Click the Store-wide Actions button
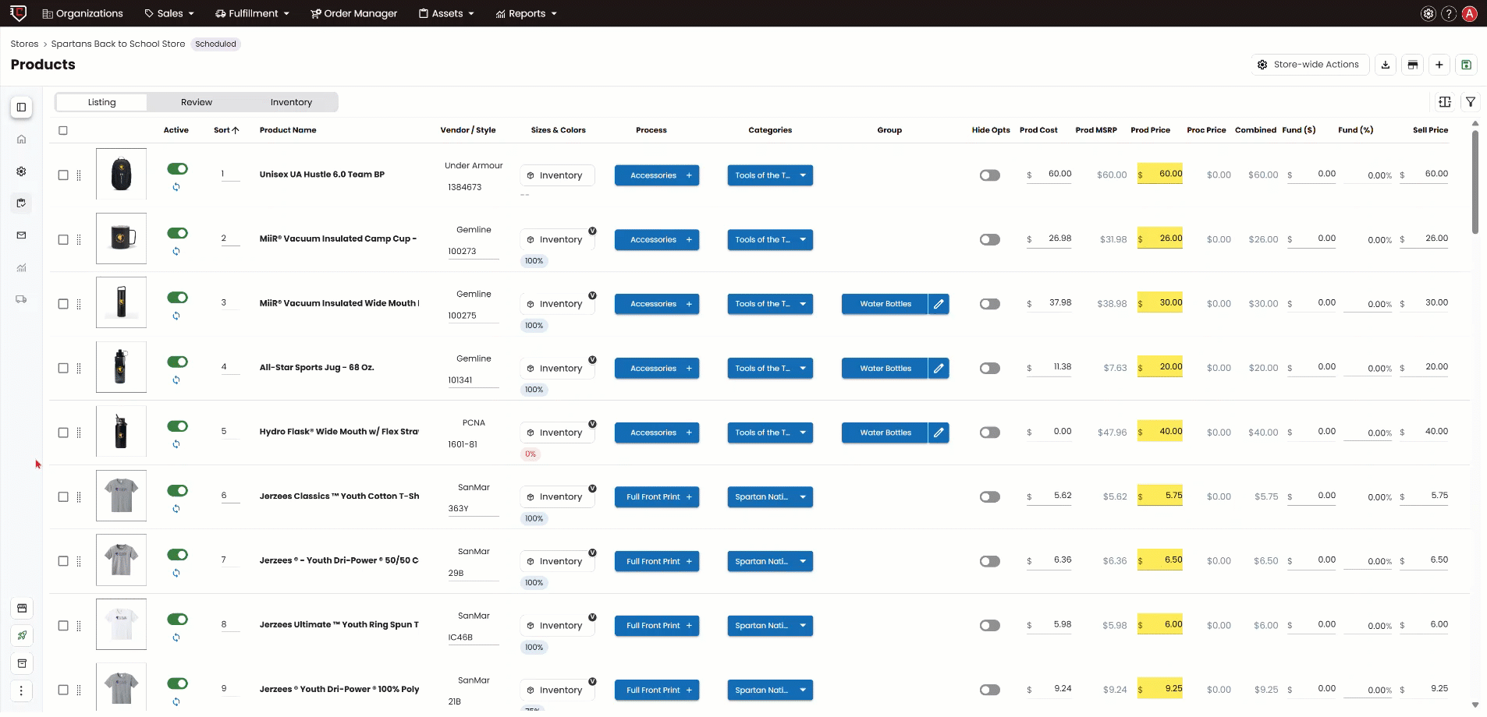Viewport: 1487px width, 717px height. pos(1309,65)
